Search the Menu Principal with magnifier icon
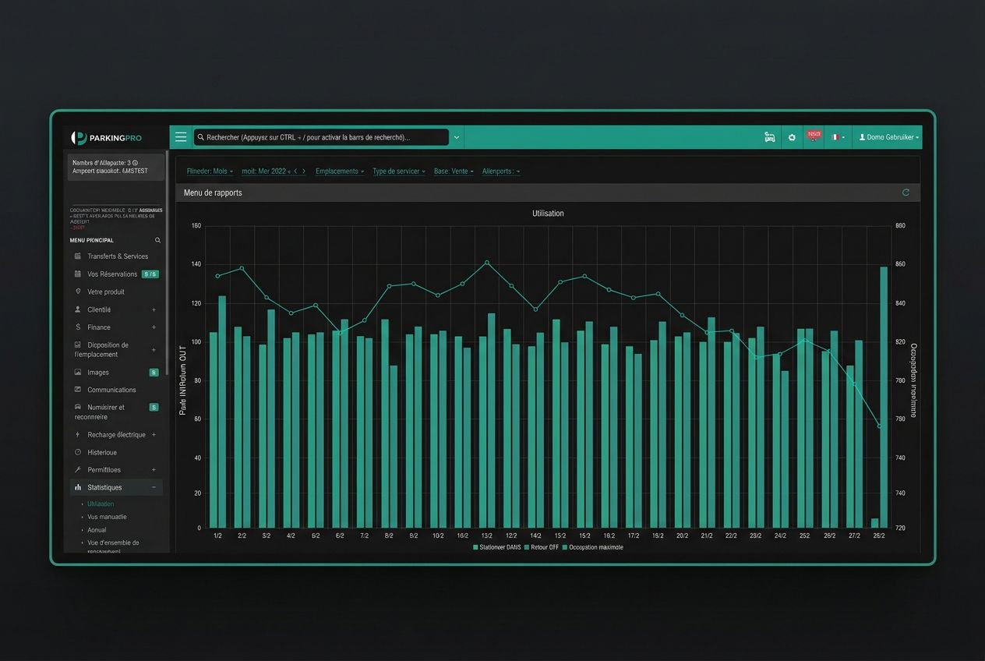 pos(157,240)
